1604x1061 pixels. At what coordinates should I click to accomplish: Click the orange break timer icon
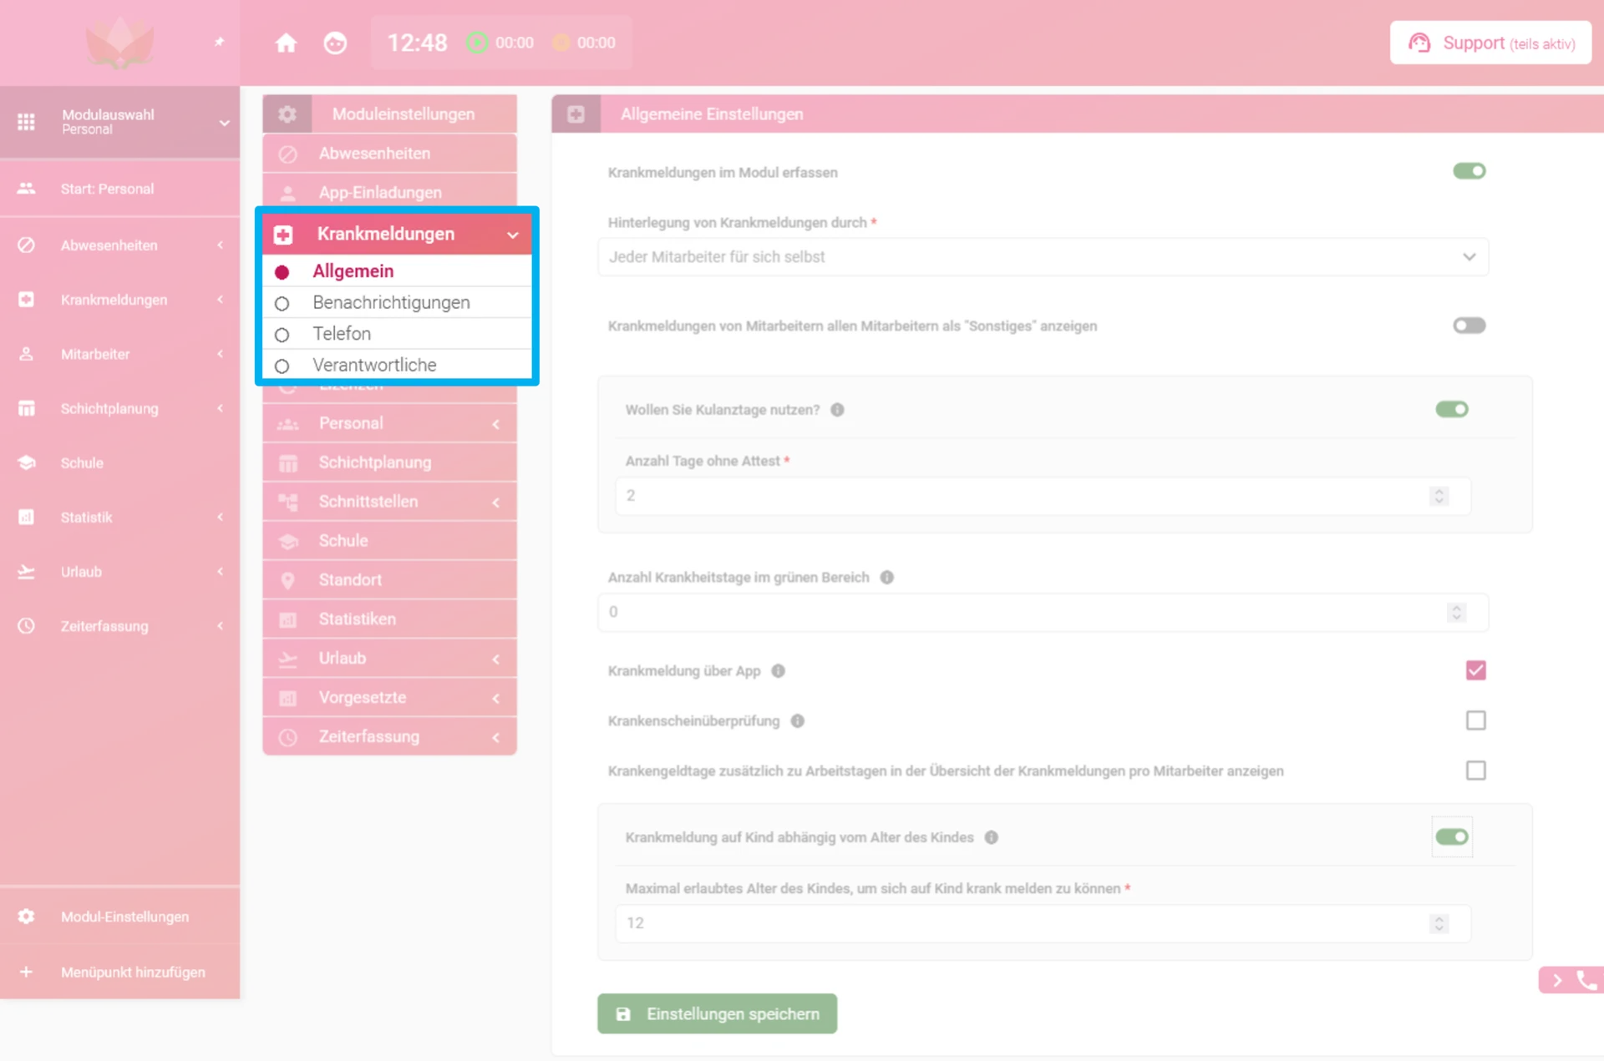point(561,43)
